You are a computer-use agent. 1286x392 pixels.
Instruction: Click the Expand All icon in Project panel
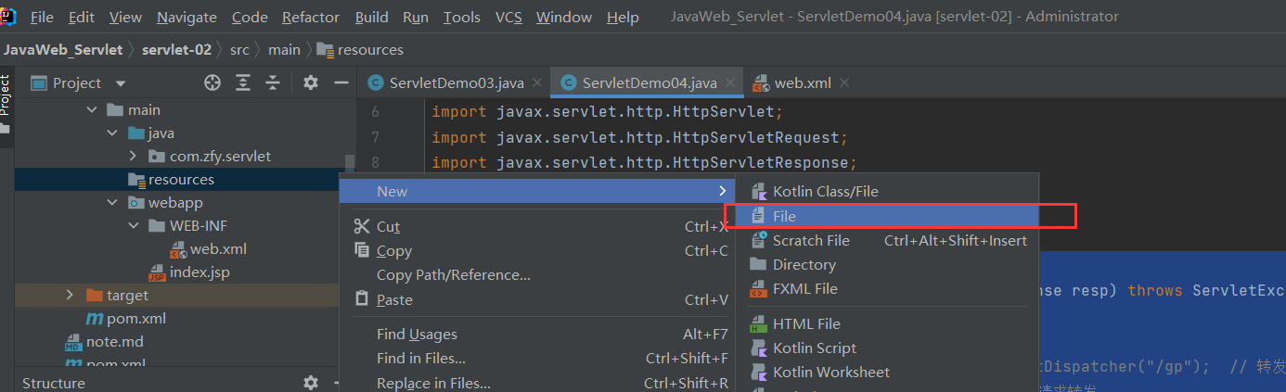coord(243,83)
